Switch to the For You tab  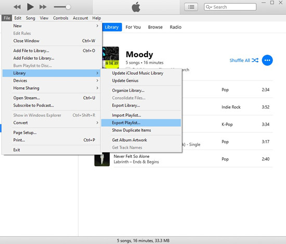pos(133,27)
